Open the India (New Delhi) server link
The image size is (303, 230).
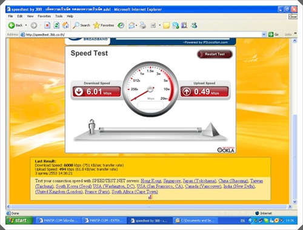(239, 186)
